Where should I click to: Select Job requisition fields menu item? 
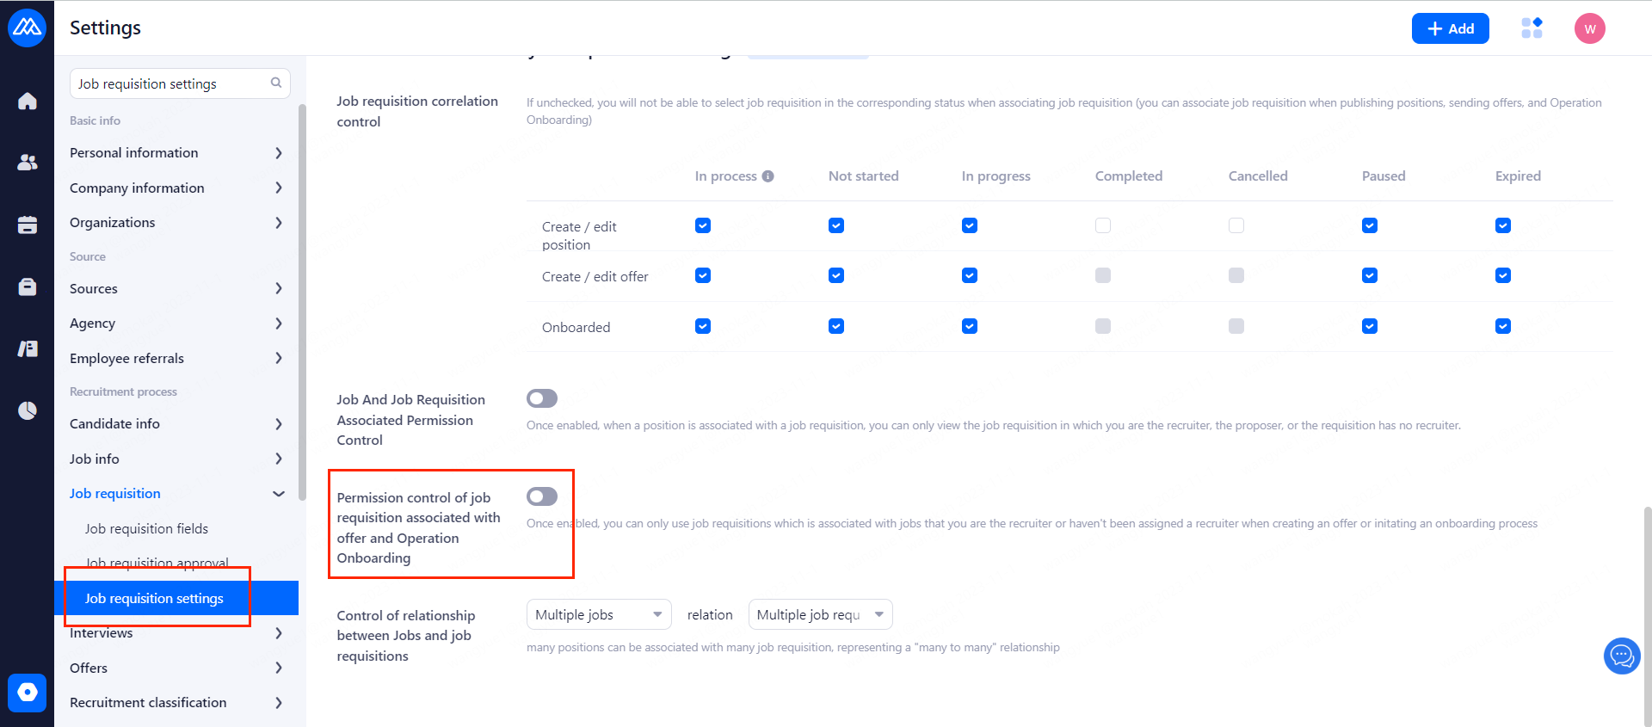tap(146, 529)
